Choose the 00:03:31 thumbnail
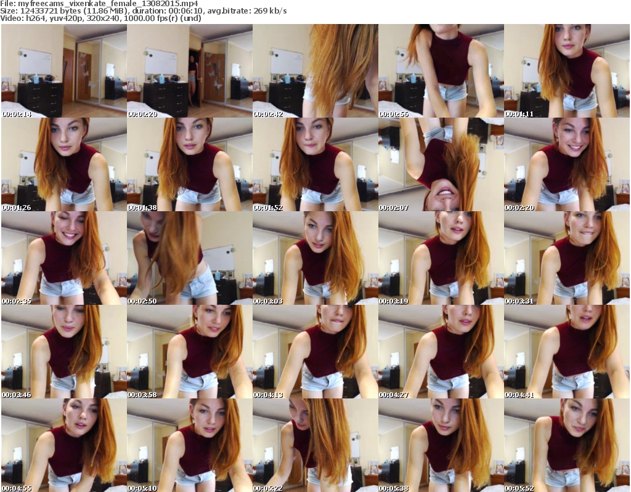 pyautogui.click(x=567, y=258)
